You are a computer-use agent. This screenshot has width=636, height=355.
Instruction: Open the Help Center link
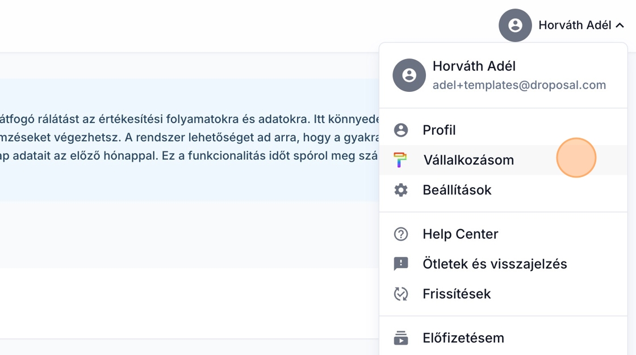(460, 234)
